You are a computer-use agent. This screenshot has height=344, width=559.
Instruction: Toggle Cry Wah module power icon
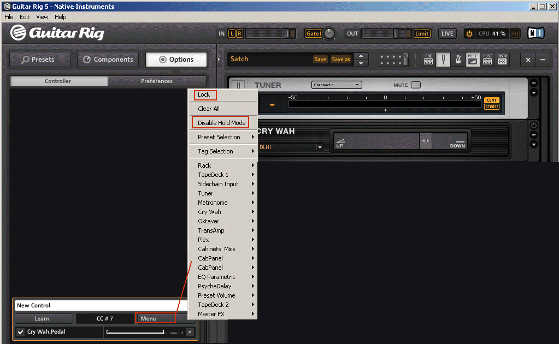(534, 126)
